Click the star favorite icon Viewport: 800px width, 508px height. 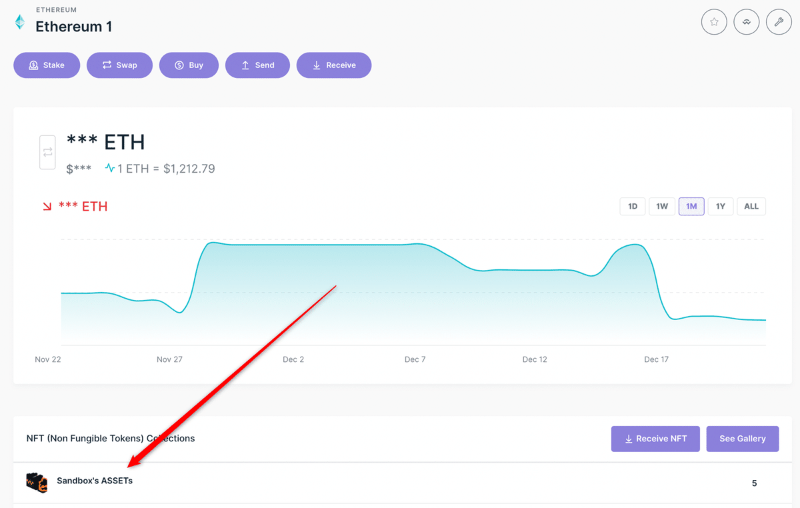coord(714,22)
